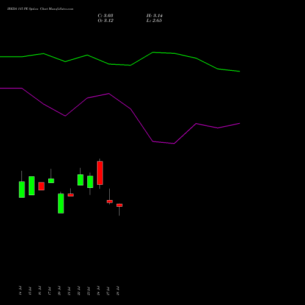Click the green candlestick for 14 Jul
The image size is (305, 305).
(22, 189)
